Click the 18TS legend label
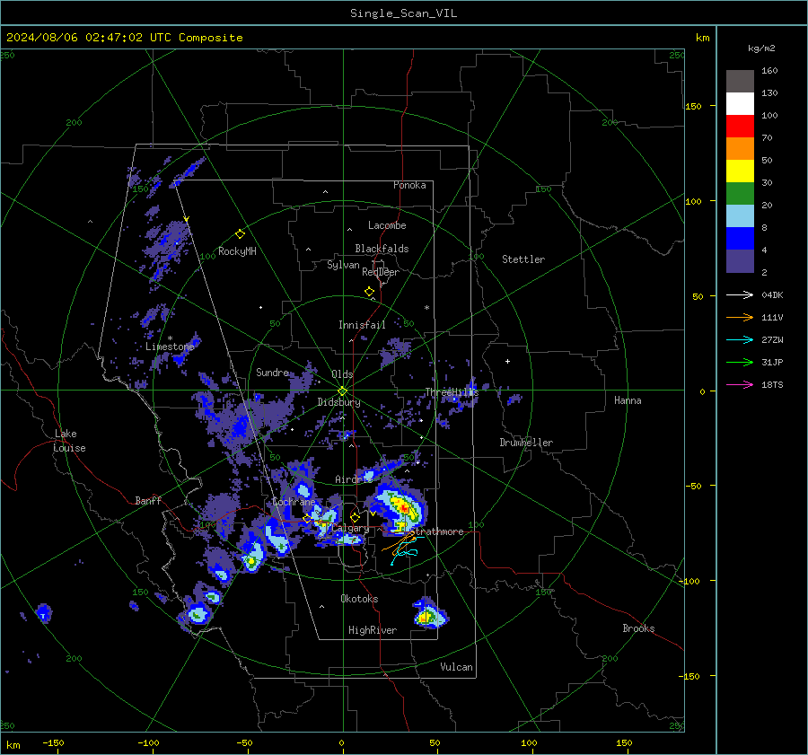808x755 pixels. point(772,384)
